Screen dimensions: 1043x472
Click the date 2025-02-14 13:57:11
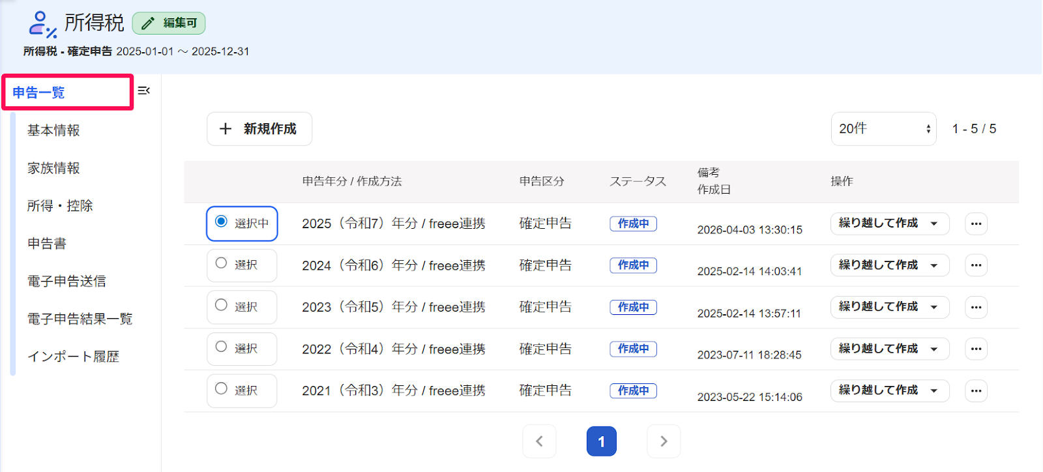[749, 314]
